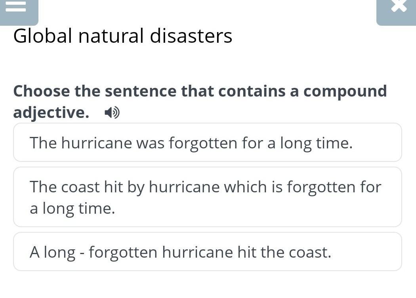Play the question audio with the speaker icon

click(x=112, y=114)
